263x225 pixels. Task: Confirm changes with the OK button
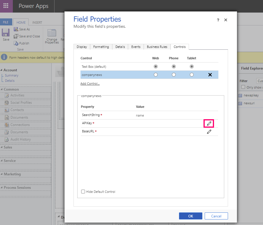click(x=190, y=216)
